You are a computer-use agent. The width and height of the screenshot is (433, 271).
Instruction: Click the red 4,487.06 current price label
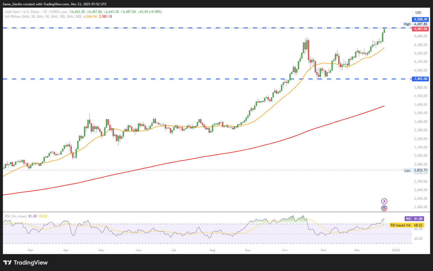(420, 29)
